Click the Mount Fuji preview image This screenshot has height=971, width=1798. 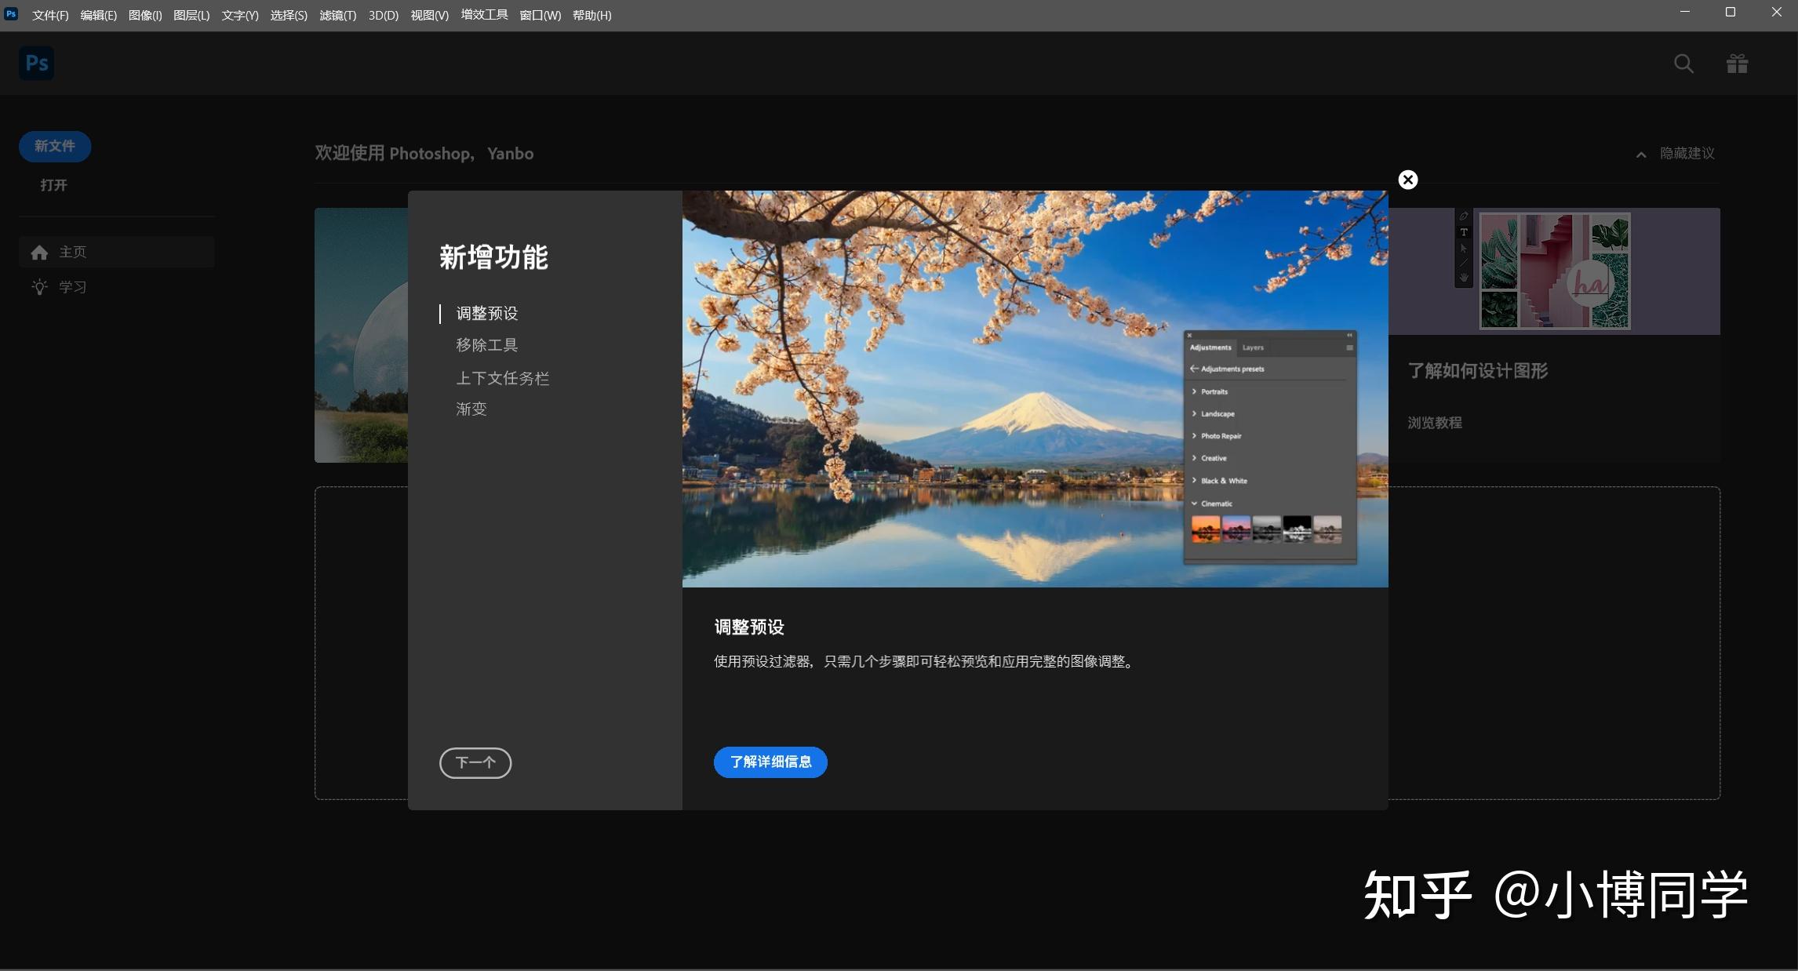point(1035,389)
